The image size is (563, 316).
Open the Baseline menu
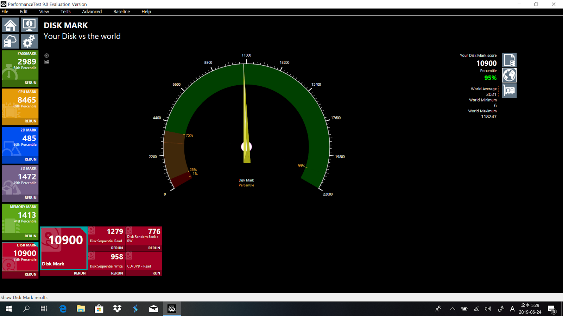[122, 12]
